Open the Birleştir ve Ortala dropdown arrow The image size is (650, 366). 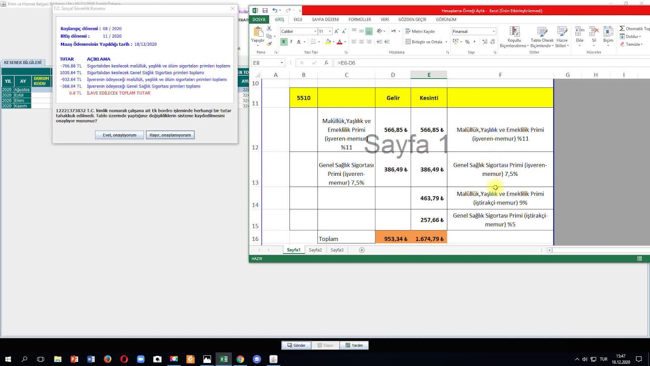tap(446, 42)
